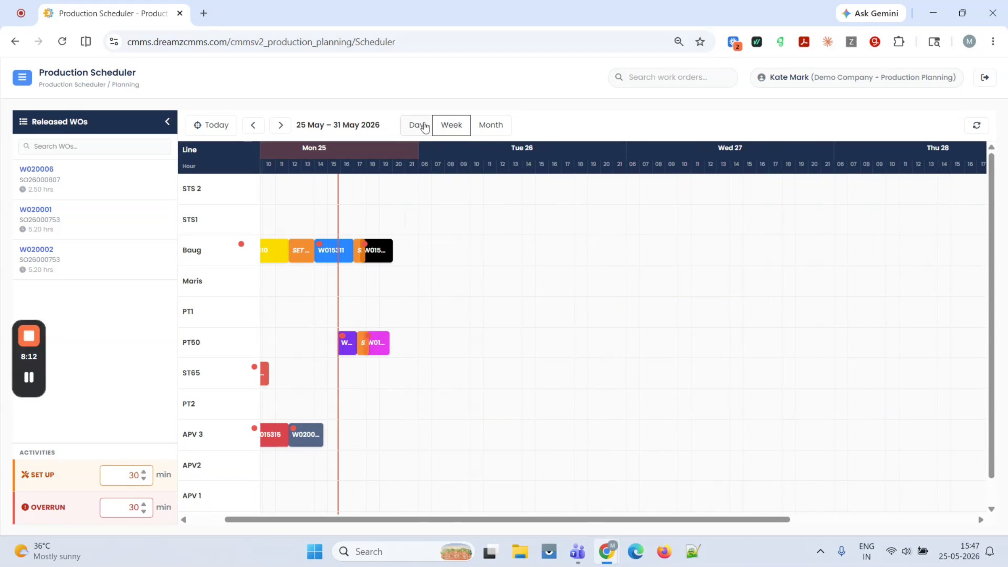Select the black W015 block on Baug line
This screenshot has width=1008, height=567.
[x=378, y=250]
